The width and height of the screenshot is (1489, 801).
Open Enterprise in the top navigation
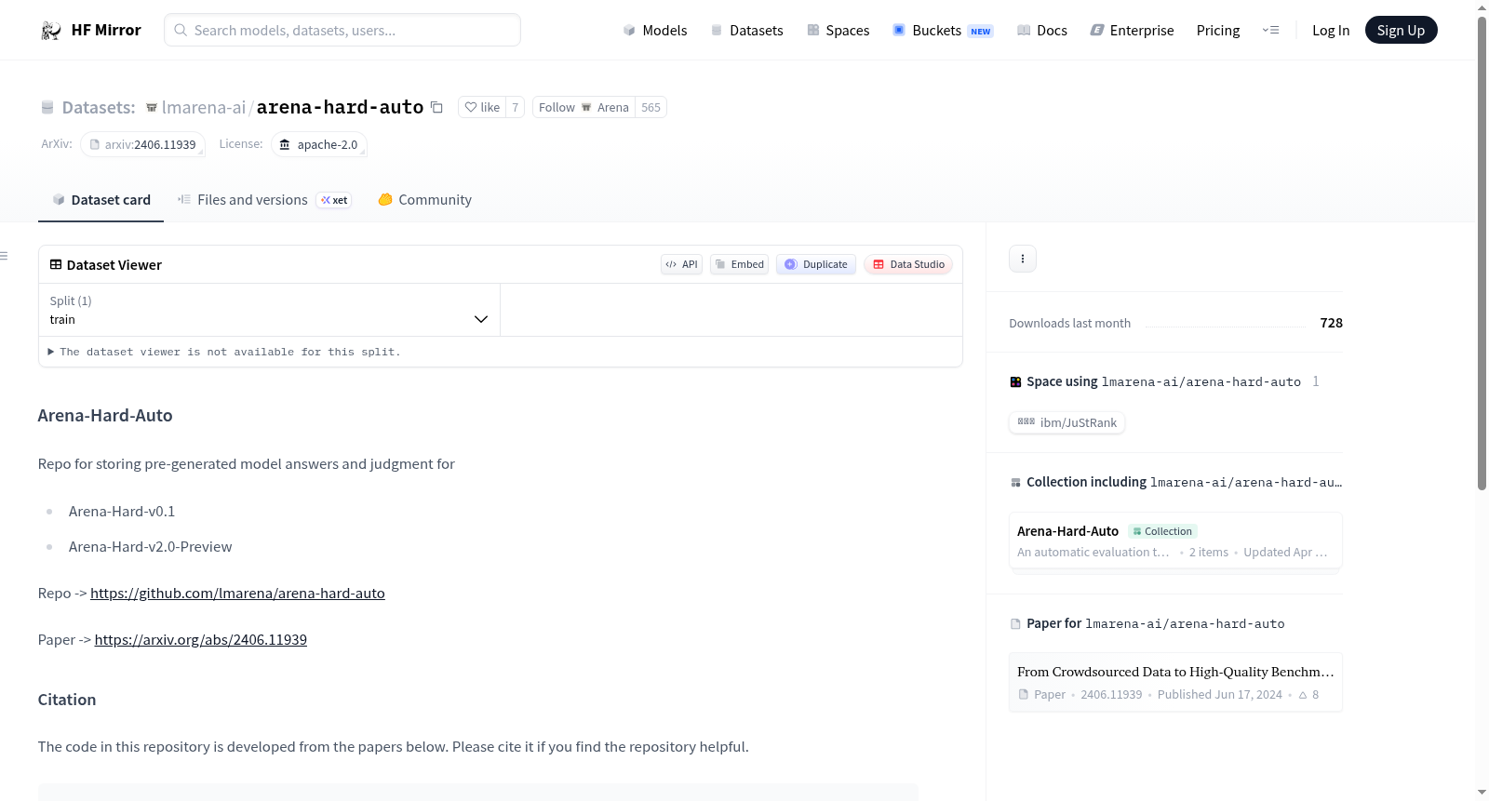pos(1133,31)
